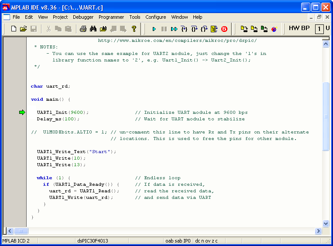Click the Animate double-arrow icon
Image resolution: width=333 pixels, height=246 pixels.
[174, 29]
